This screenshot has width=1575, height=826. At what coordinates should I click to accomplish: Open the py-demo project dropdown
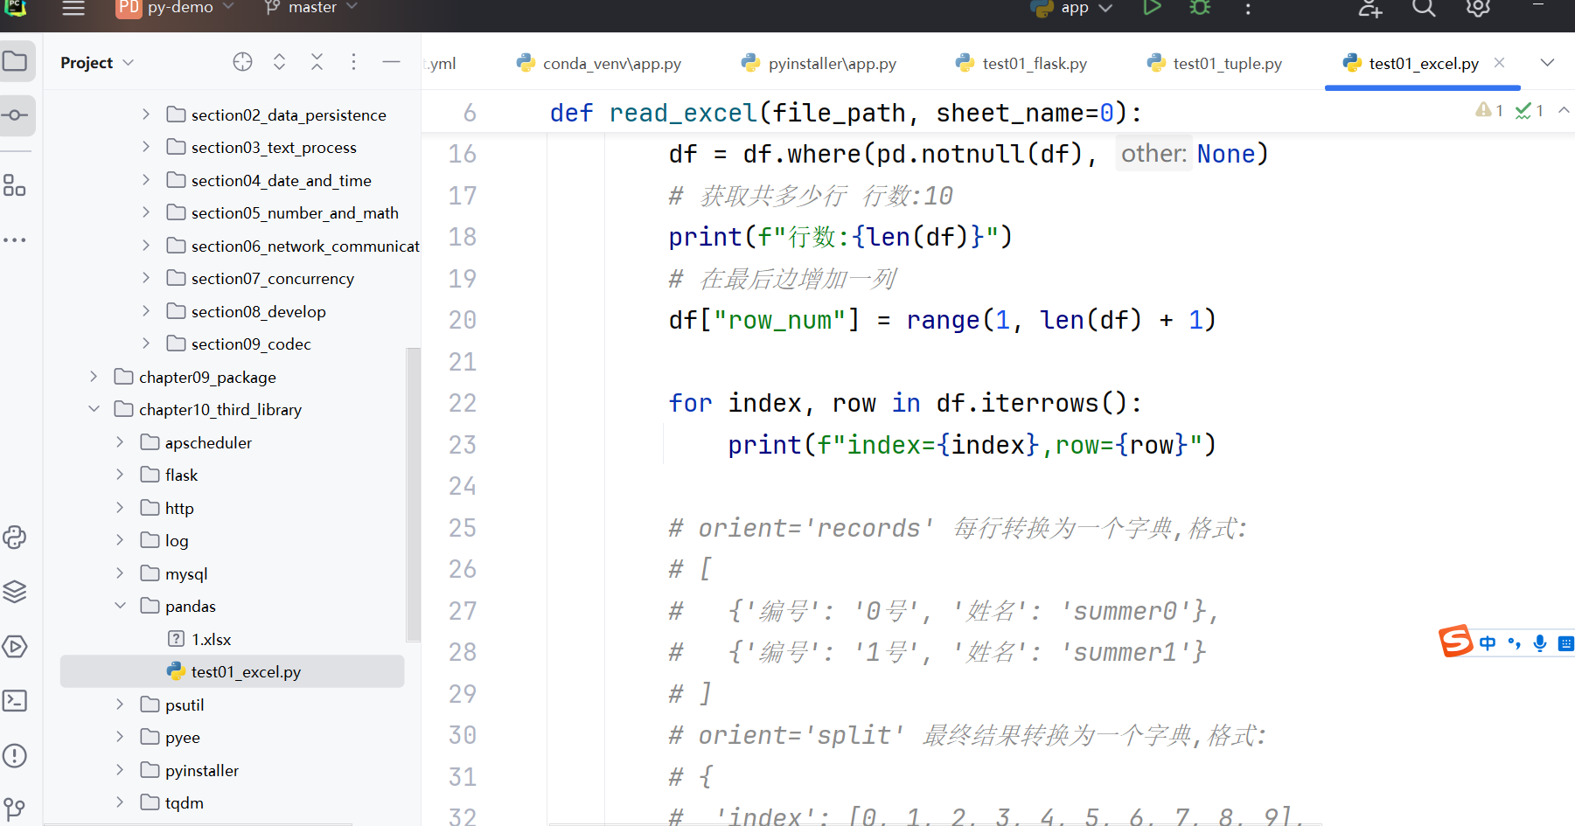pyautogui.click(x=176, y=8)
